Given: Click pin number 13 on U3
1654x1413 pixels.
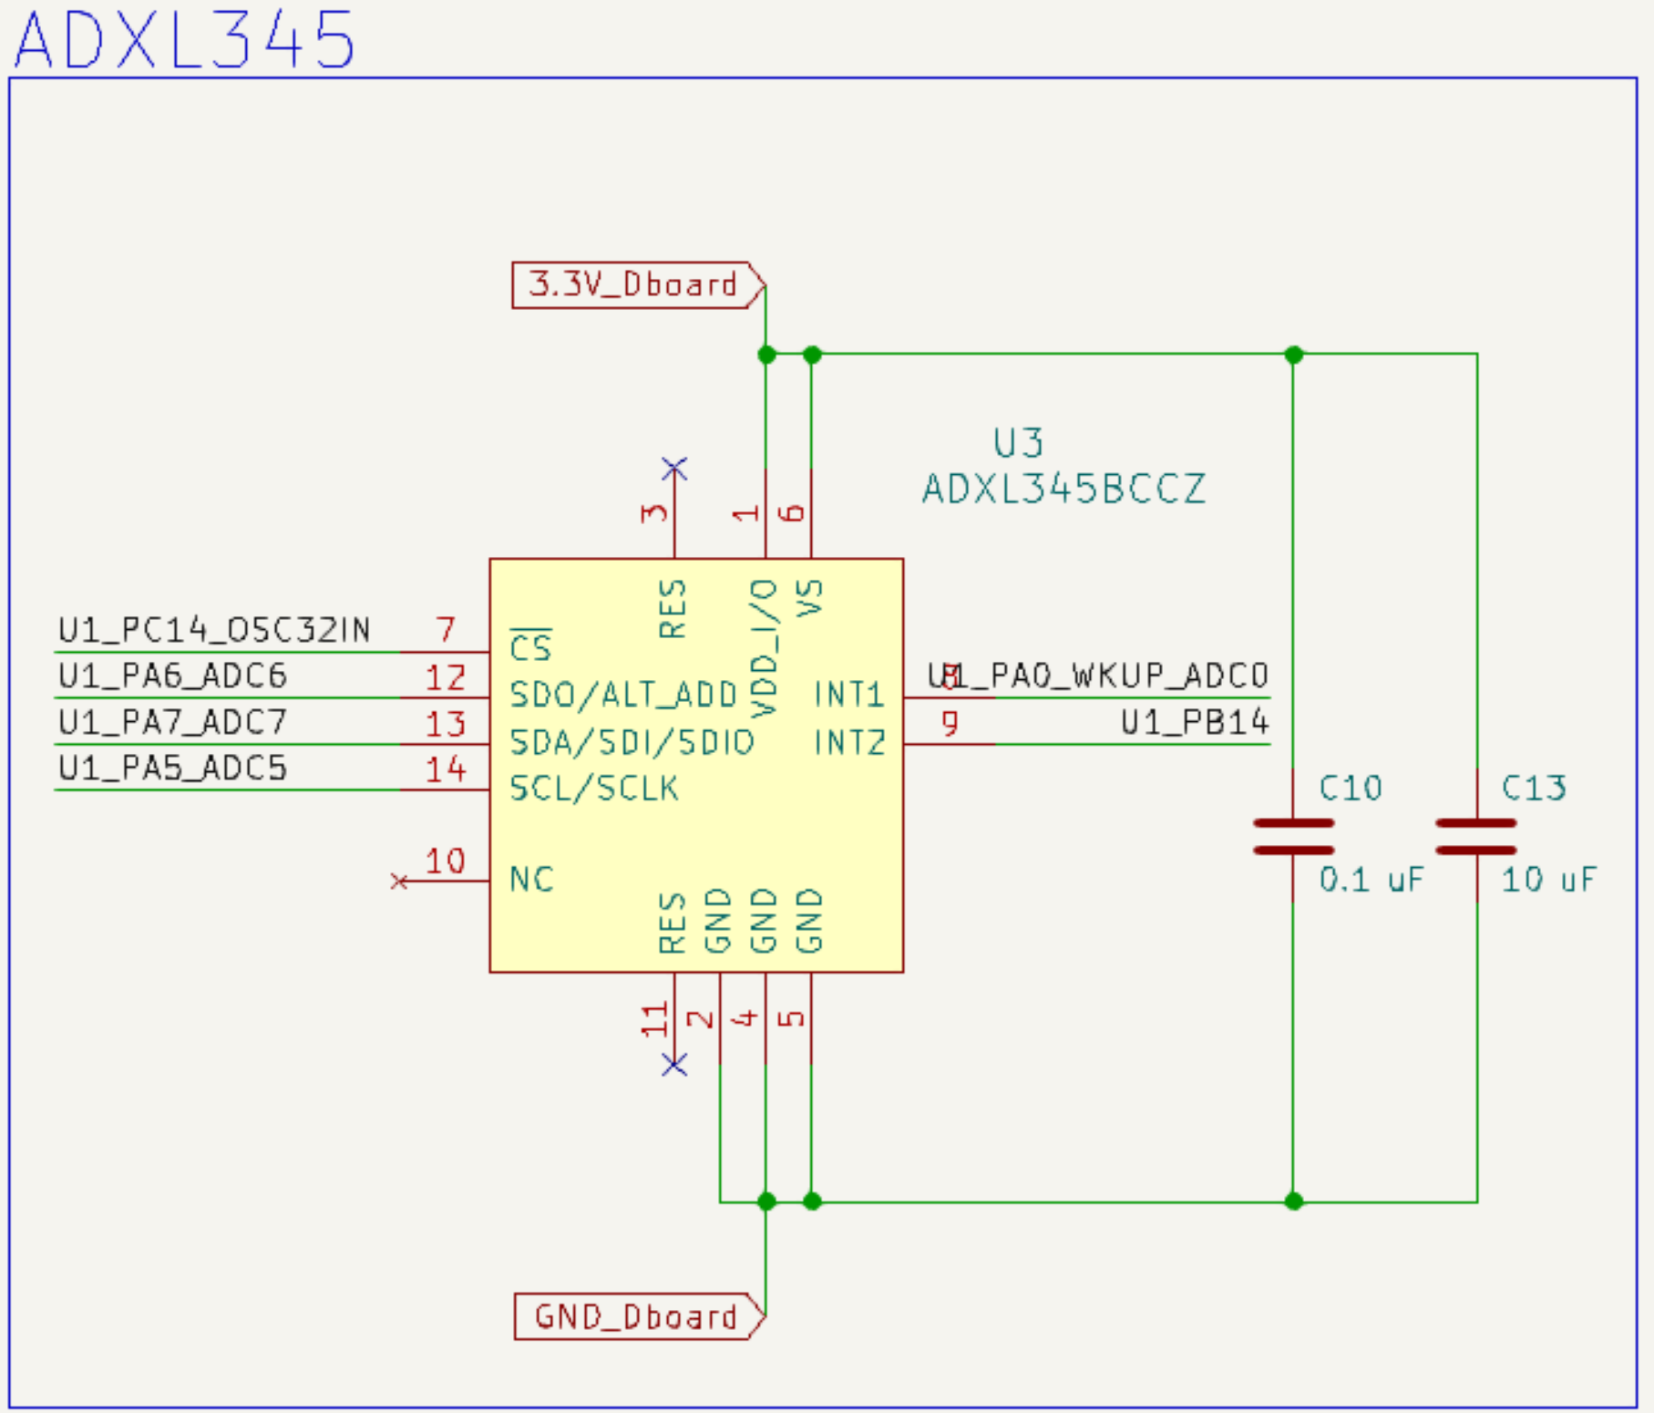Looking at the screenshot, I should [x=446, y=723].
